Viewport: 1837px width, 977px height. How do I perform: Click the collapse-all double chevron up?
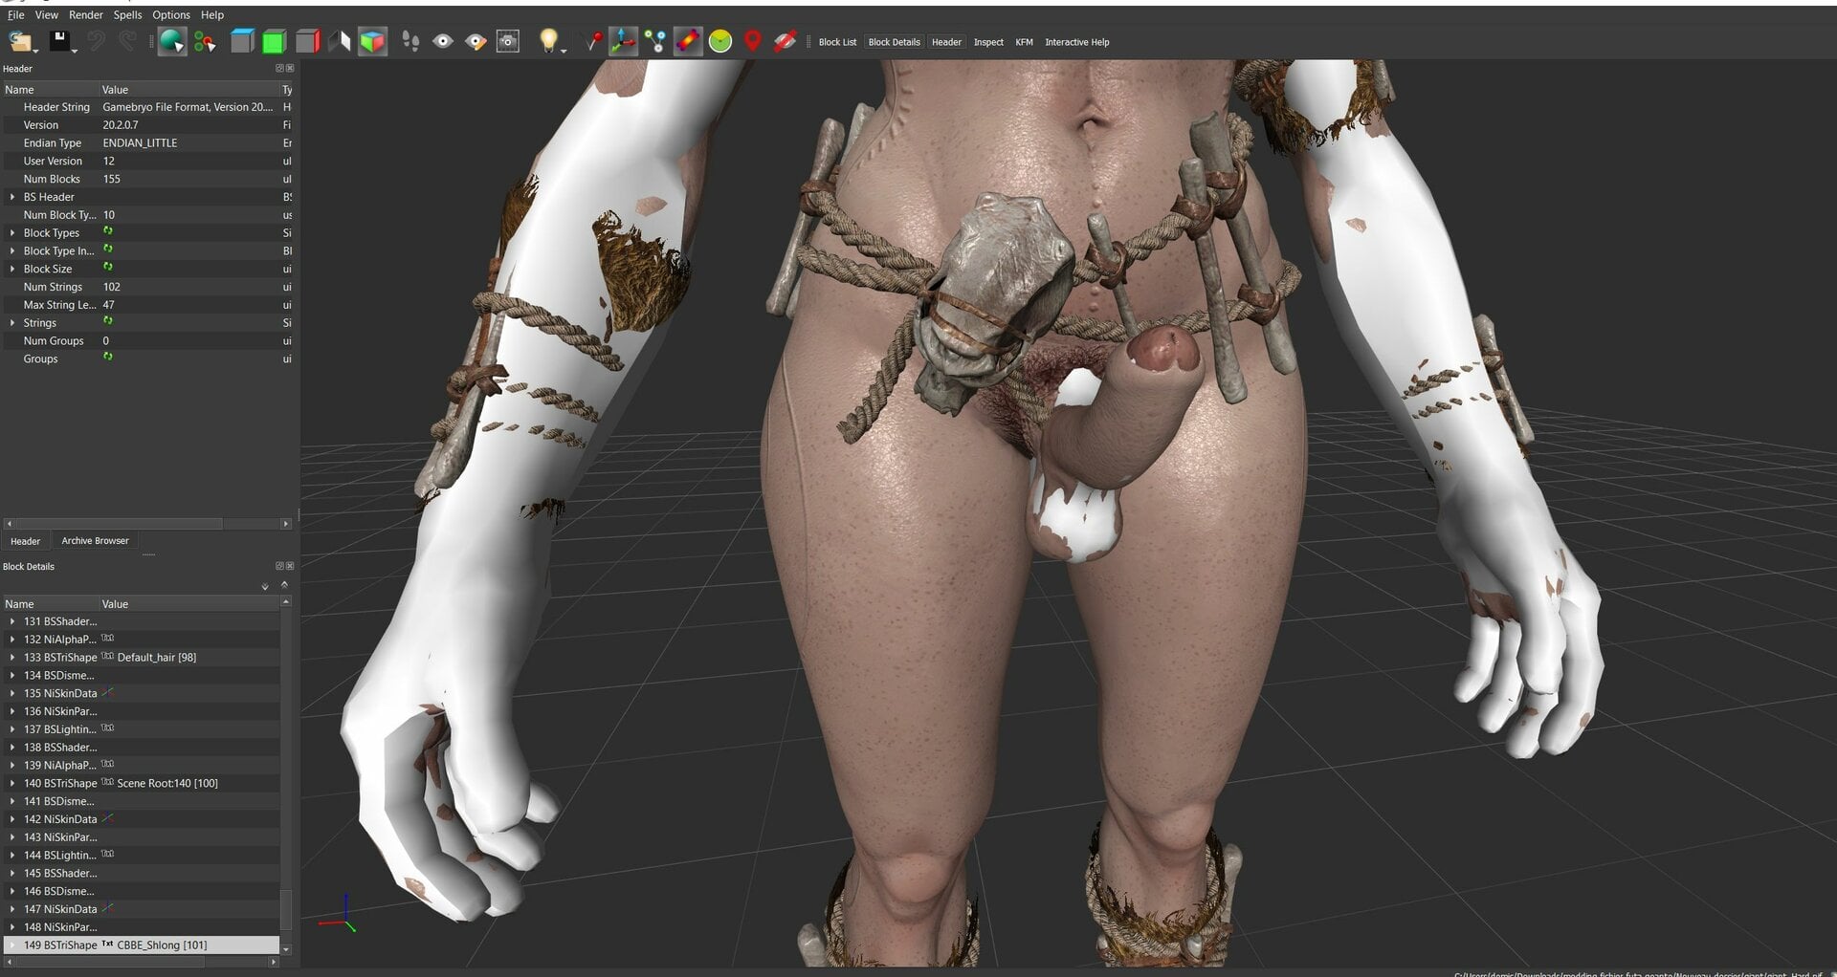coord(284,584)
